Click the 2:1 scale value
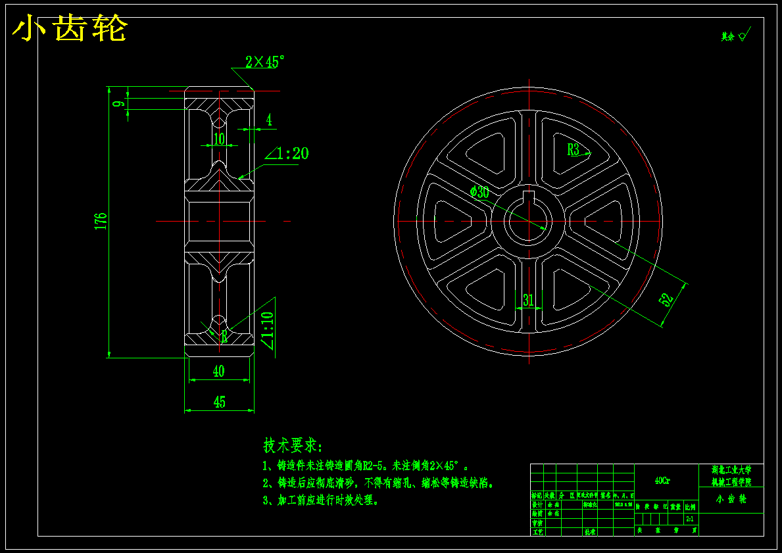The width and height of the screenshot is (782, 553). [690, 519]
